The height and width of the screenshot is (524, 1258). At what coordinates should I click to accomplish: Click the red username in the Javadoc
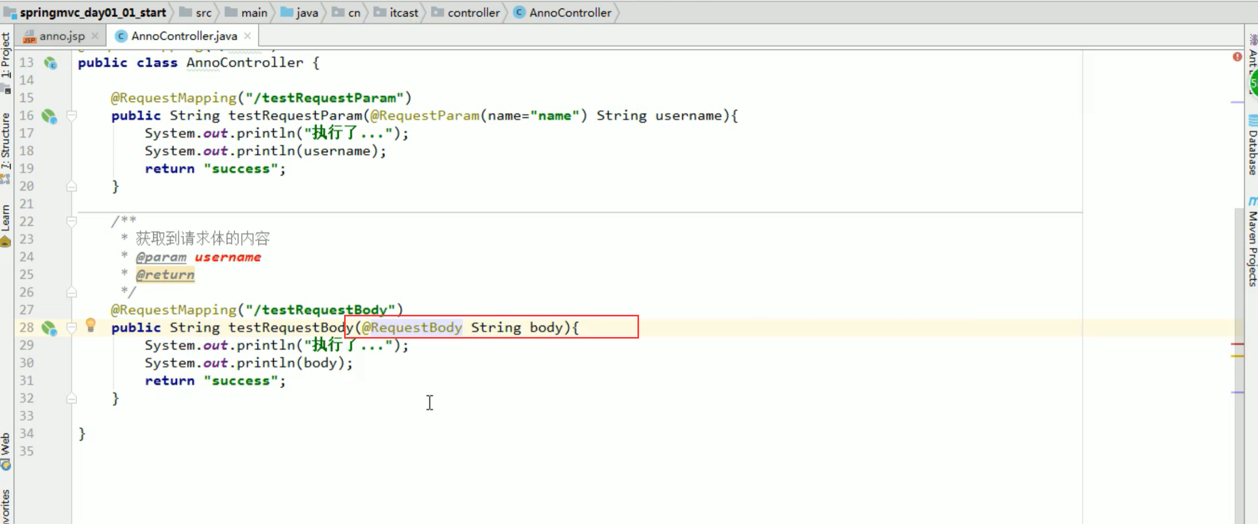click(228, 257)
